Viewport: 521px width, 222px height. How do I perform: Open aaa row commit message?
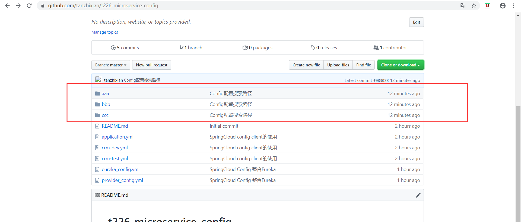tap(231, 94)
